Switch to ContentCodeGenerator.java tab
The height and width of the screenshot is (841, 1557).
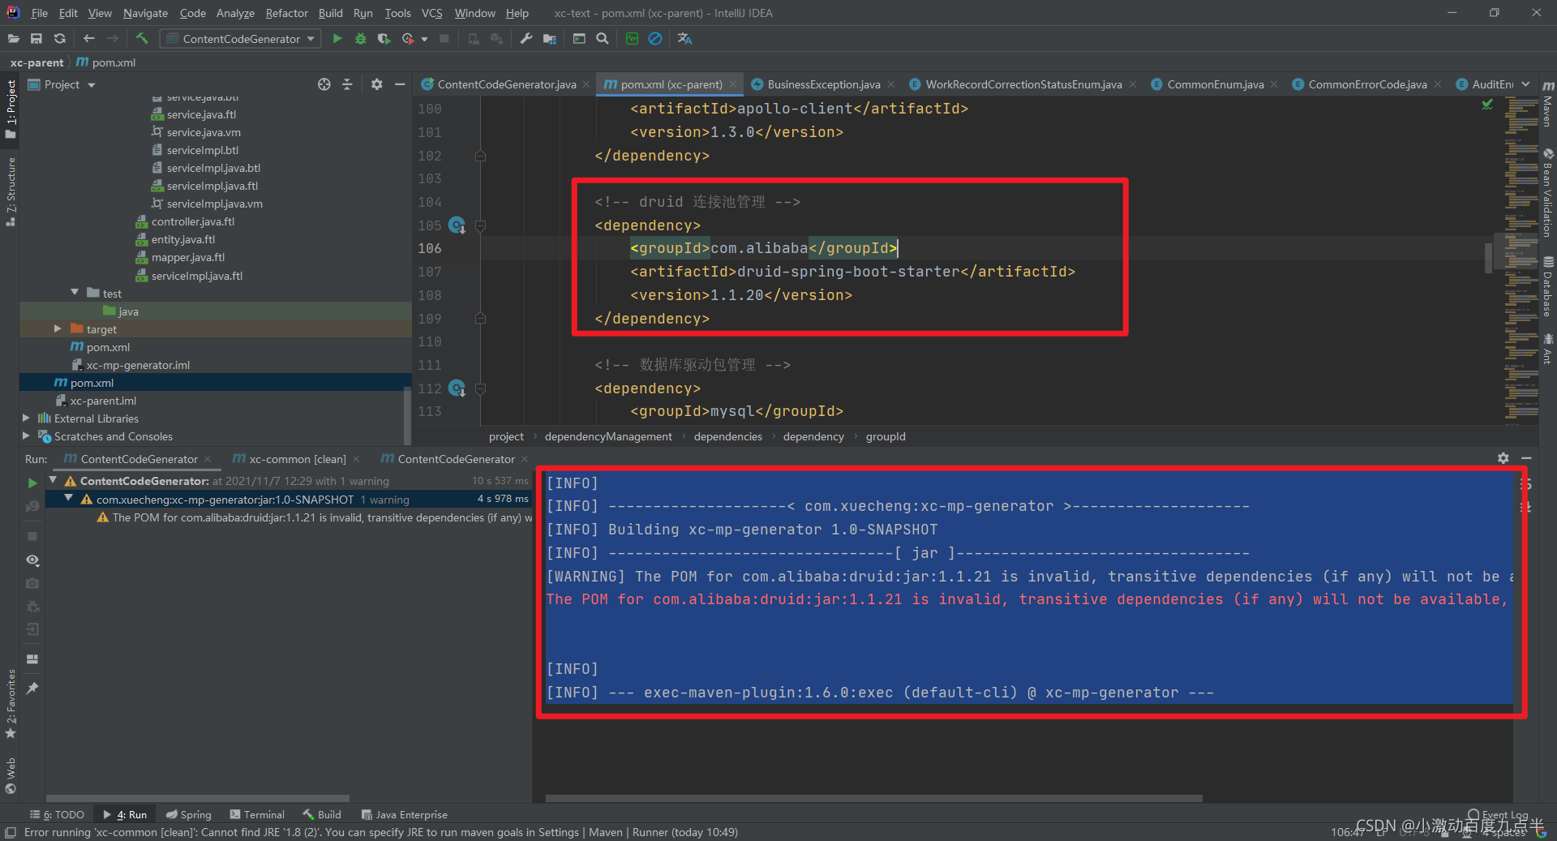click(x=507, y=84)
